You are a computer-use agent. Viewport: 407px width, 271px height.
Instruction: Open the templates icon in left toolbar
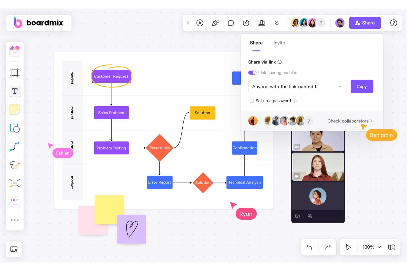tap(15, 51)
